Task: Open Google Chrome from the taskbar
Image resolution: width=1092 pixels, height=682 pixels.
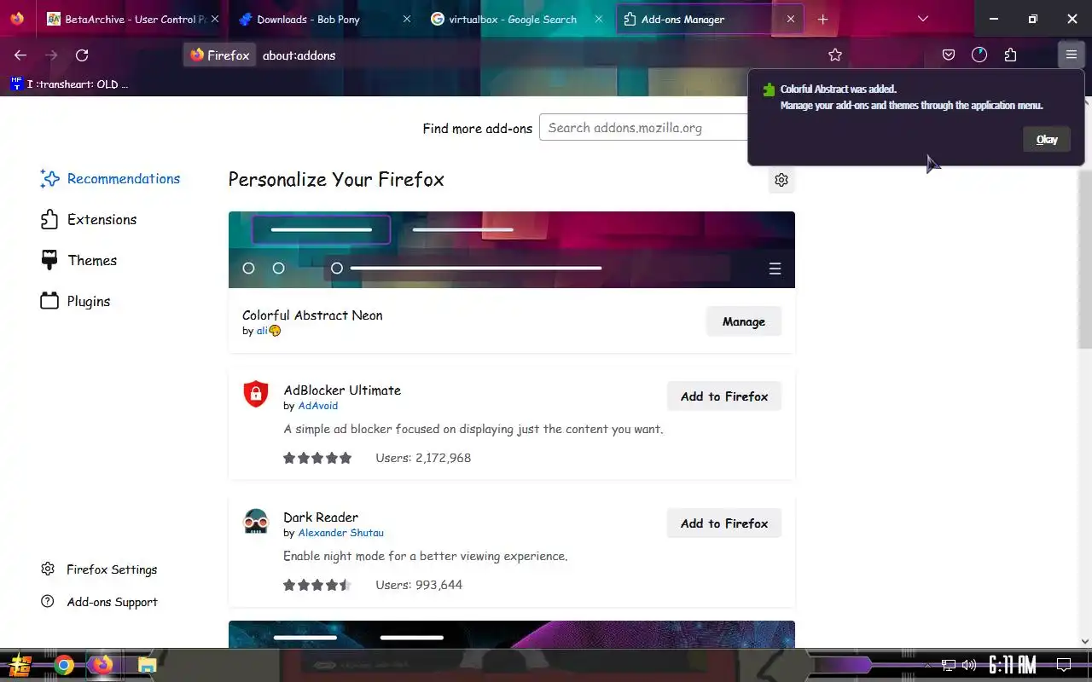Action: point(64,665)
